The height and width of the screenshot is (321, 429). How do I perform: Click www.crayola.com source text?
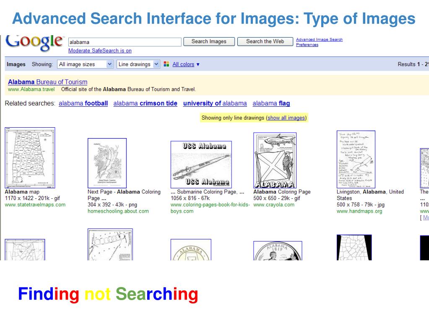tap(274, 205)
